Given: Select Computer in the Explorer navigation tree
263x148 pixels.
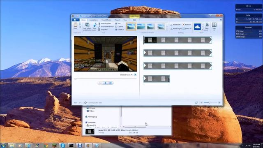Looking at the screenshot, I should click(90, 123).
